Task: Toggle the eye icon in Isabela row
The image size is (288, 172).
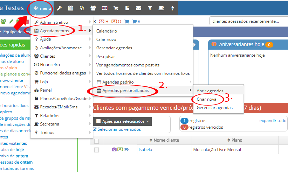Action: click(x=126, y=150)
